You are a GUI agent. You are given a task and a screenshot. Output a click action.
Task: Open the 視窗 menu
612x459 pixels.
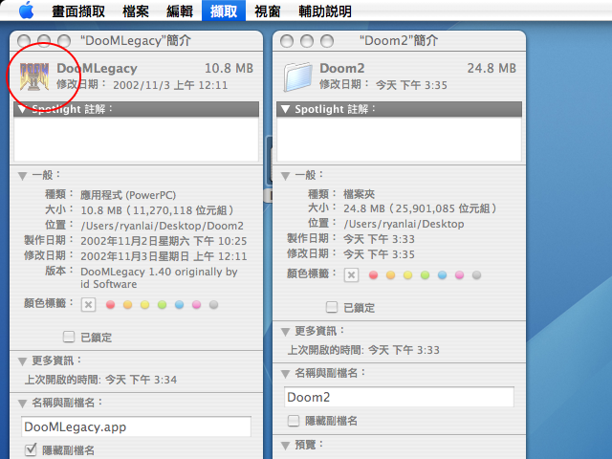(x=268, y=11)
